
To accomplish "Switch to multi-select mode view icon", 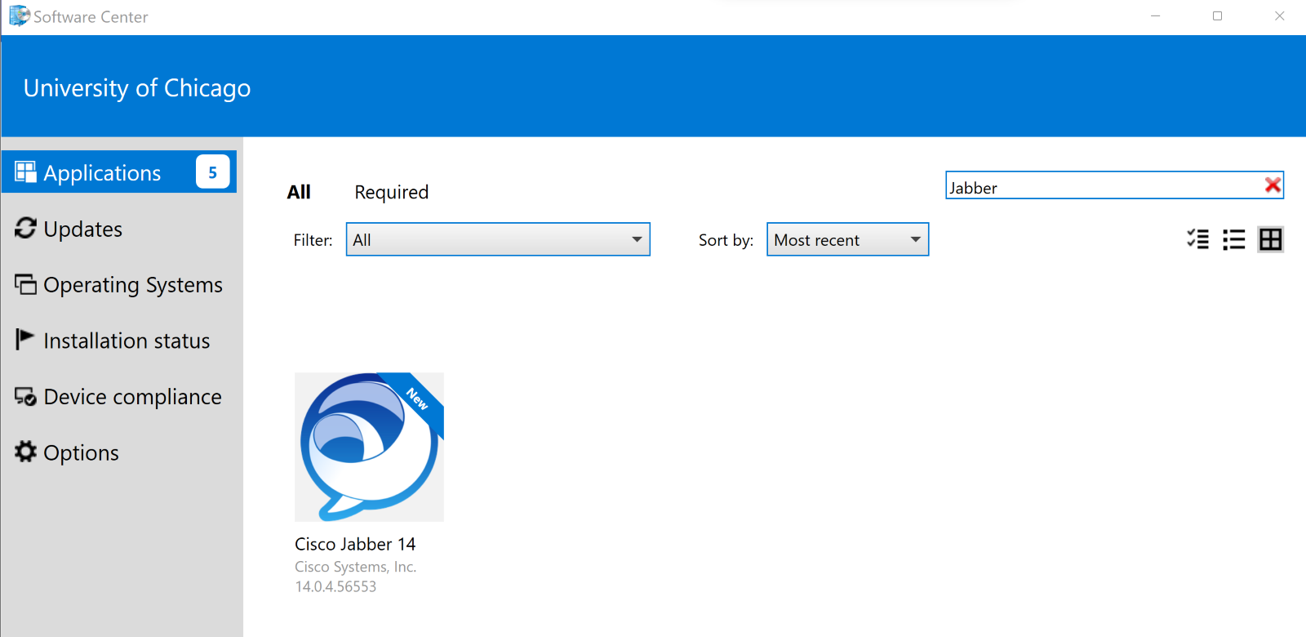I will 1197,239.
